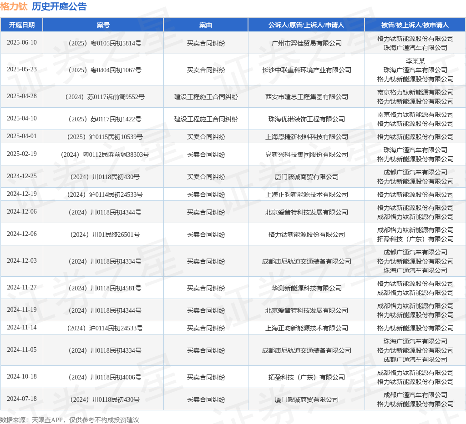Click defendant 成都广通汽车有限公司 in the 2024-12-25 row
Viewport: 466px width, 424px height.
click(x=415, y=172)
